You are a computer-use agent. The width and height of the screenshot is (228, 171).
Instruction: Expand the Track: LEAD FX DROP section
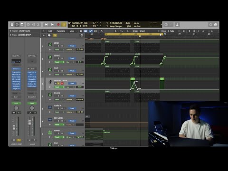click(11, 35)
